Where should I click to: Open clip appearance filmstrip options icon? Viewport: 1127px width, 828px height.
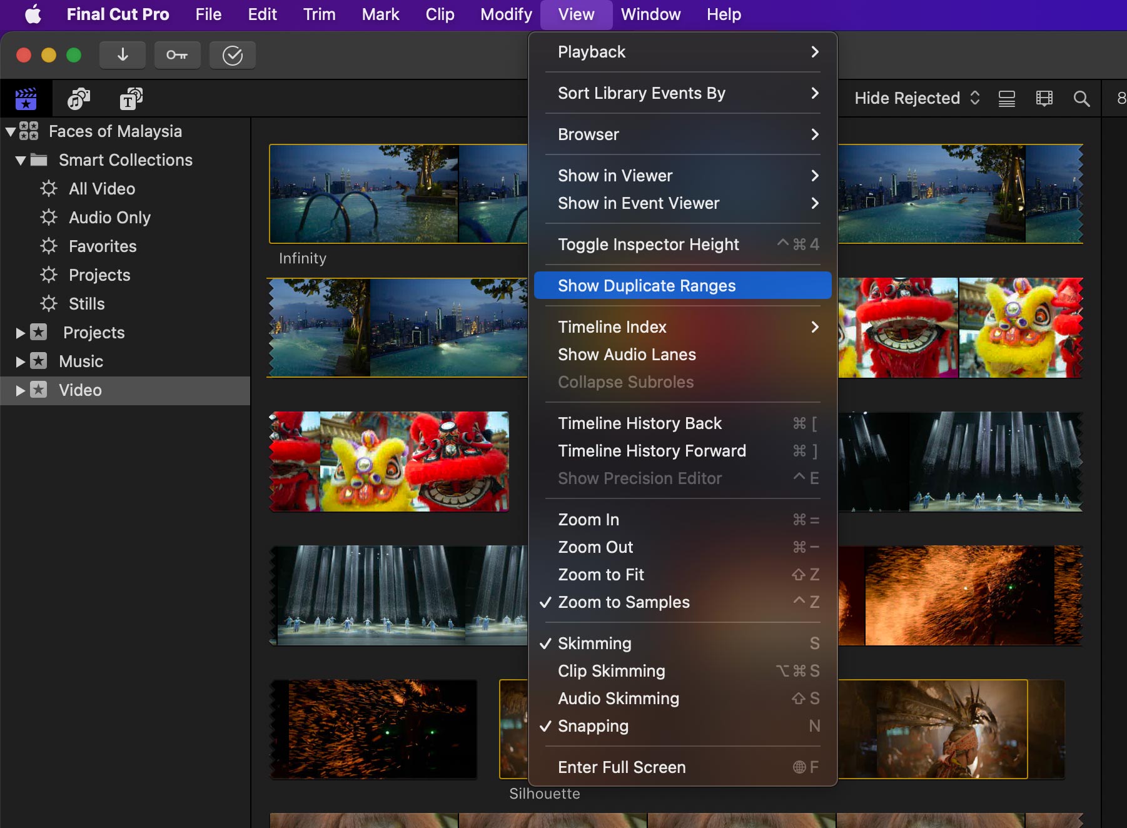click(x=1044, y=98)
